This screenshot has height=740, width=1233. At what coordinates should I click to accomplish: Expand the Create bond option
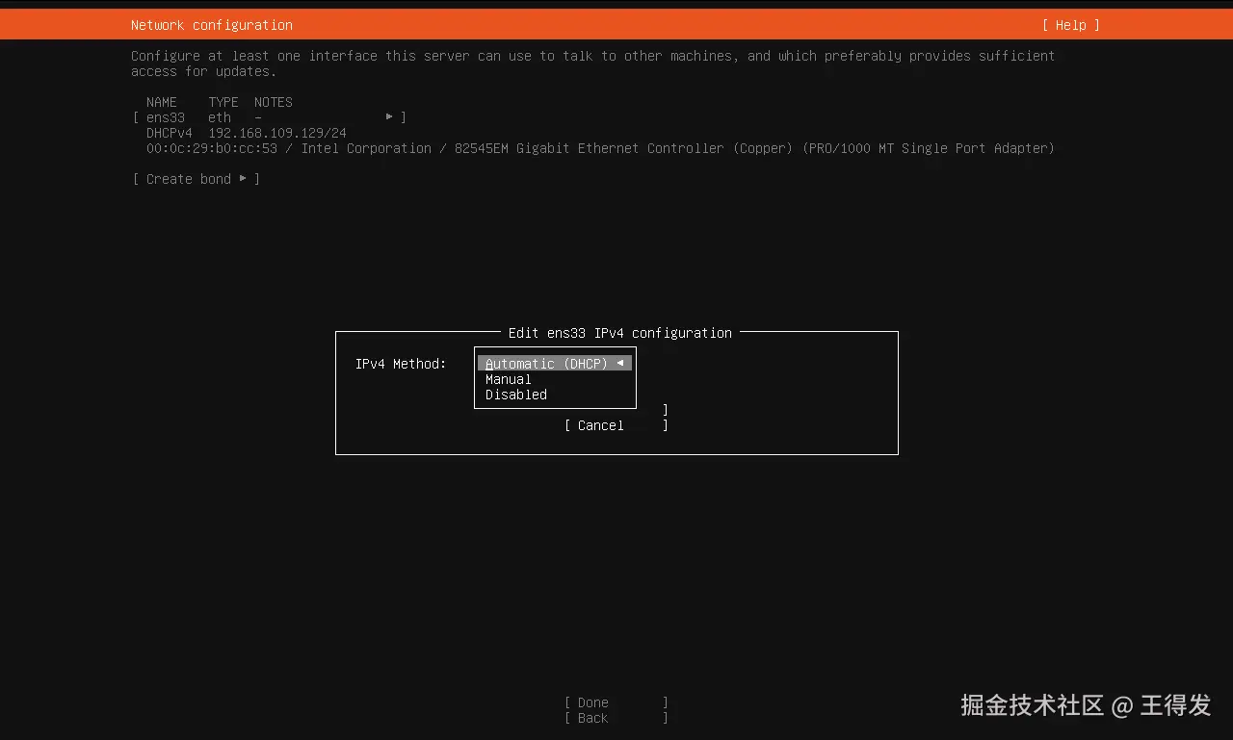pyautogui.click(x=196, y=179)
